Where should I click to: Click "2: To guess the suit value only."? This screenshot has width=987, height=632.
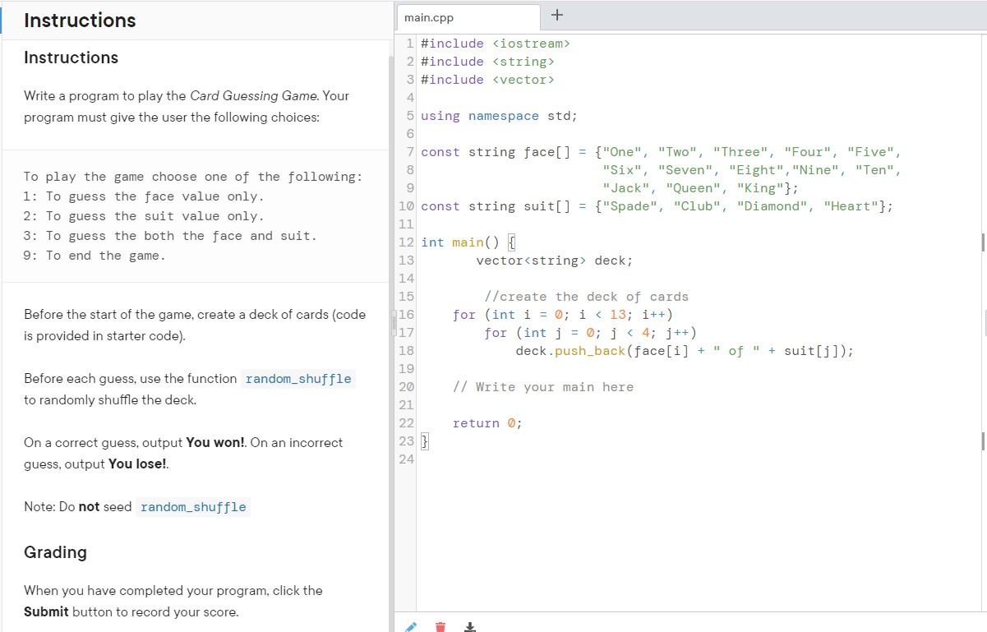point(144,216)
